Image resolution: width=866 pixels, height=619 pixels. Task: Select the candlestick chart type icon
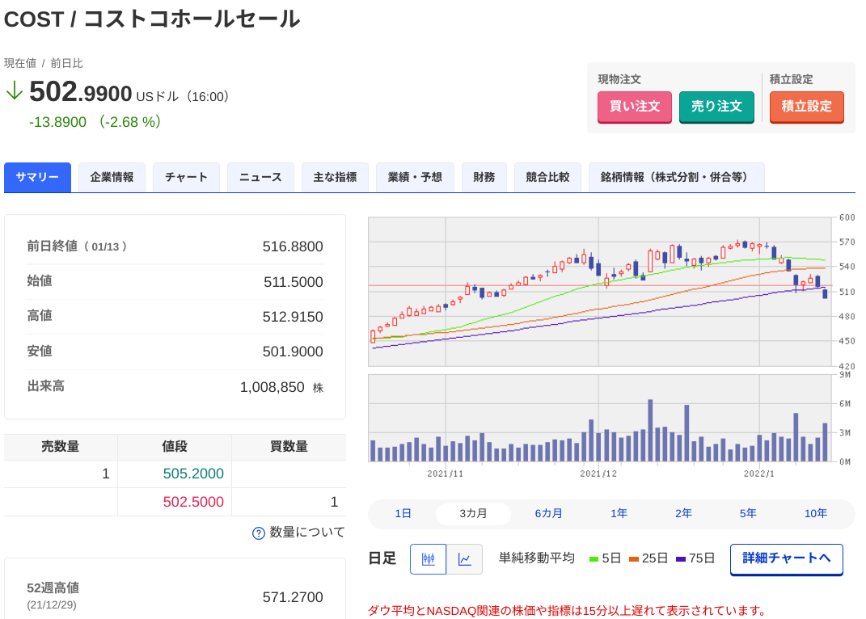[x=428, y=559]
